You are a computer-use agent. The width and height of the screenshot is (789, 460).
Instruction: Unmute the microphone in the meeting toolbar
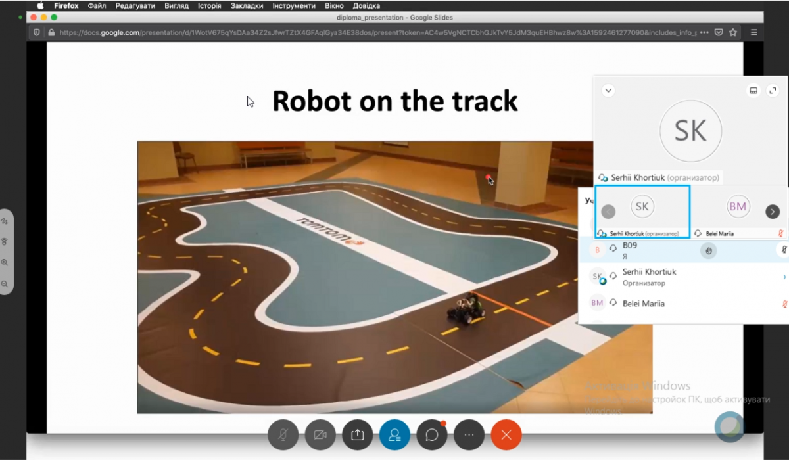(x=283, y=434)
